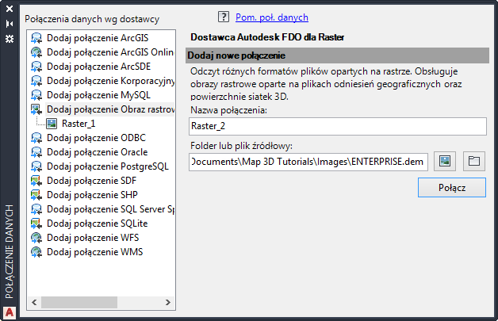Click the horizontal scrollbar right arrow
The image size is (498, 321).
click(167, 302)
